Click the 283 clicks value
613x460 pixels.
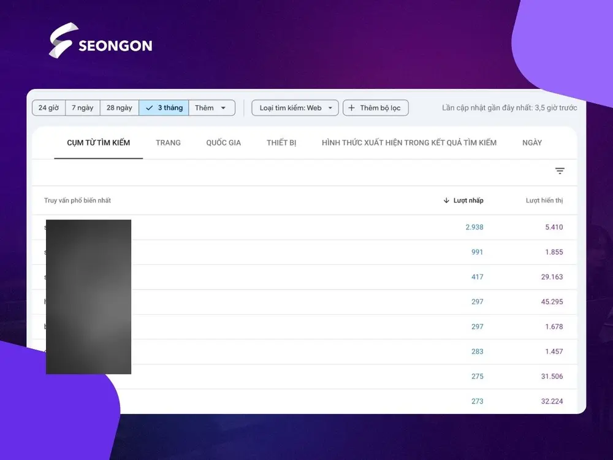pos(478,351)
